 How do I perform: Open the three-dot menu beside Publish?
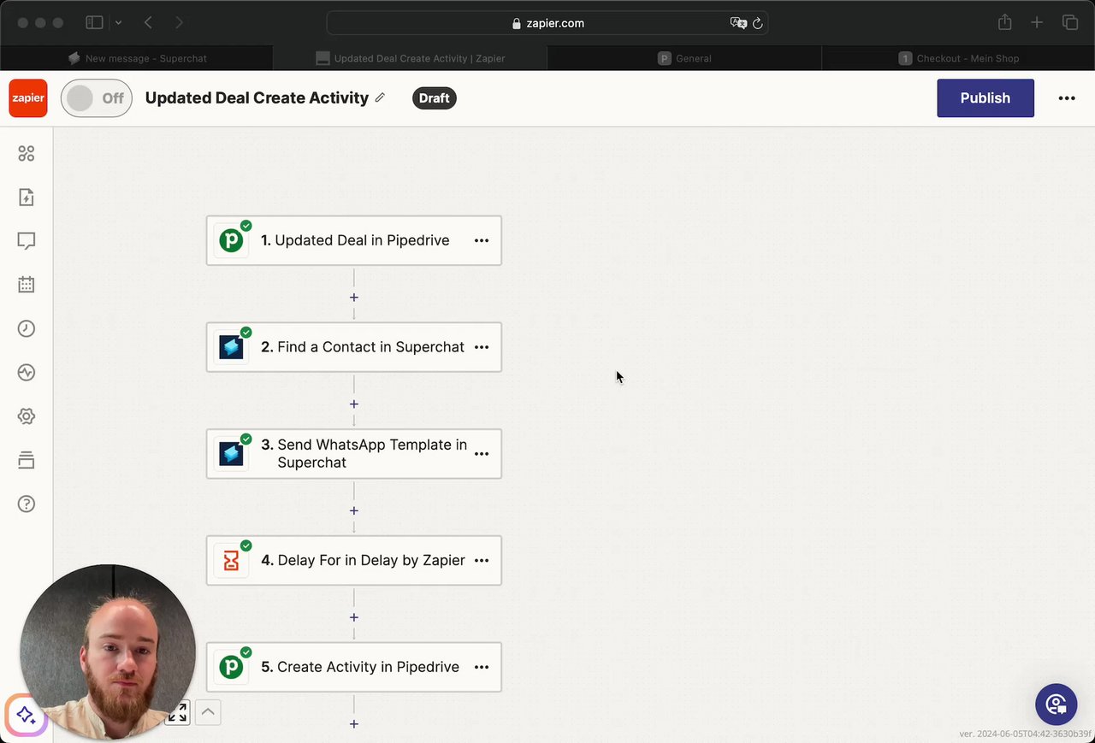(x=1066, y=98)
